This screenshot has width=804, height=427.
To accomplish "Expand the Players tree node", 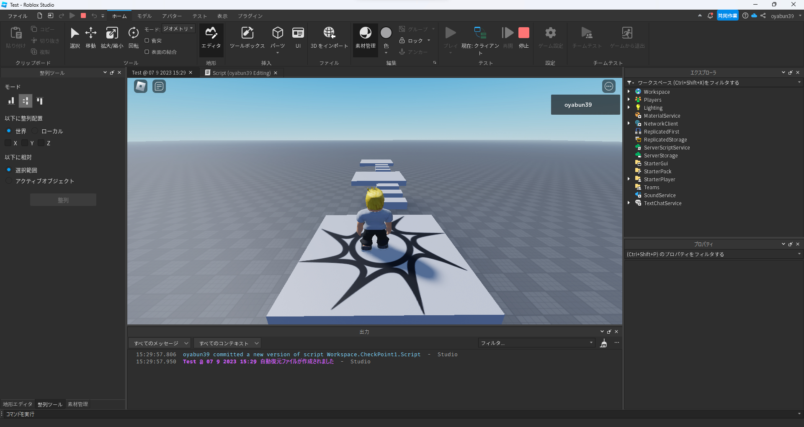I will point(629,100).
